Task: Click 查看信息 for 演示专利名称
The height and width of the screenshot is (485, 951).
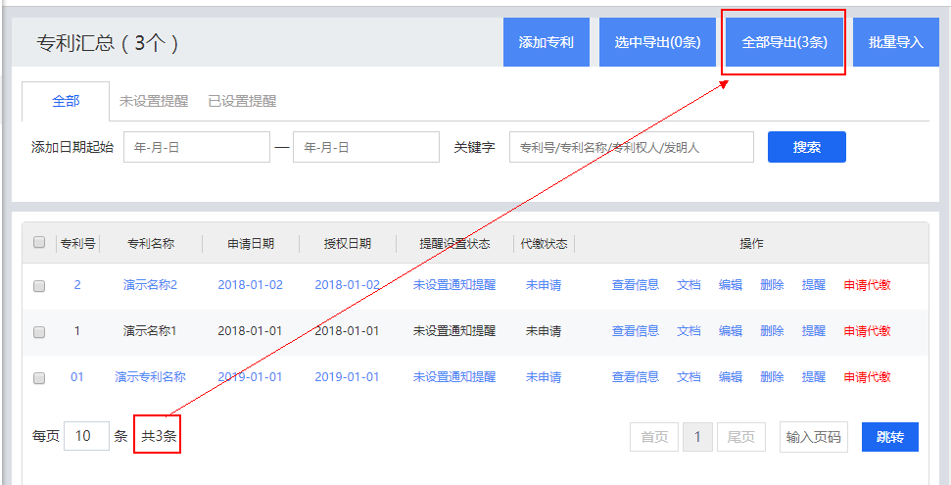Action: pos(635,377)
